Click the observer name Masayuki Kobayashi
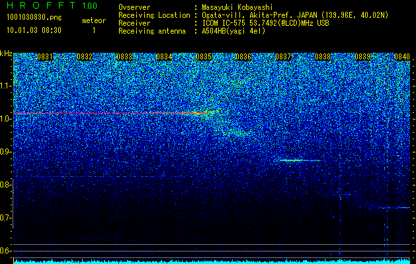The height and width of the screenshot is (264, 416). coord(237,7)
